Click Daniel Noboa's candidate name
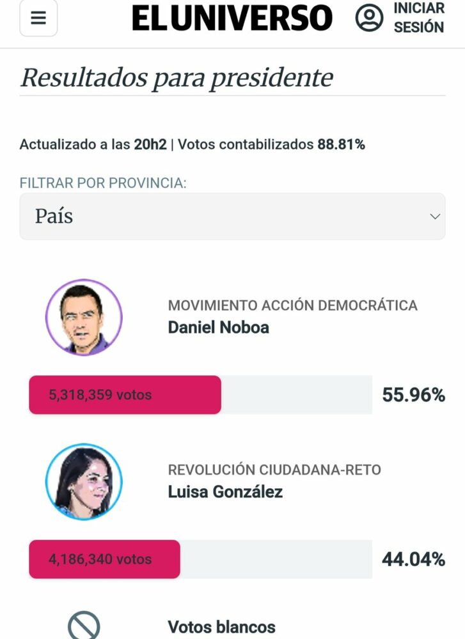This screenshot has width=465, height=639. (218, 328)
